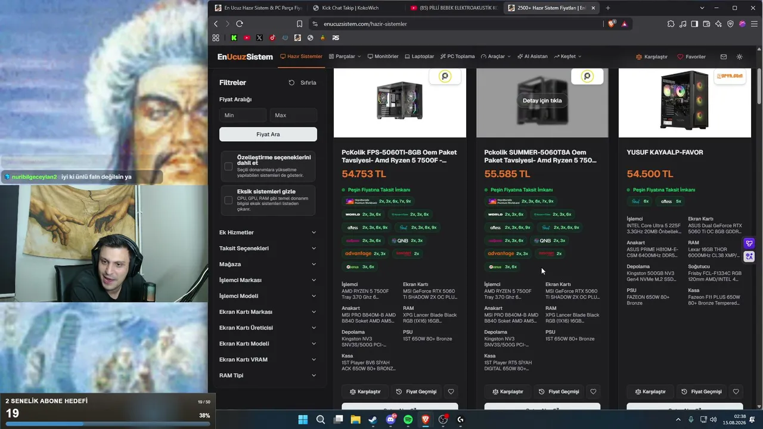763x429 pixels.
Task: Toggle the browser sidebar panel icon
Action: click(694, 24)
